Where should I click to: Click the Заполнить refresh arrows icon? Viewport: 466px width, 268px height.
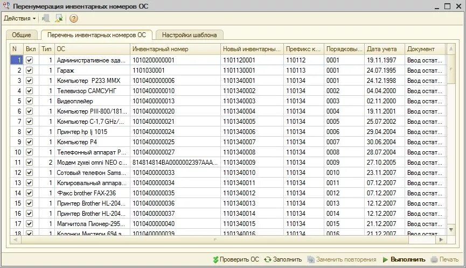[267, 259]
